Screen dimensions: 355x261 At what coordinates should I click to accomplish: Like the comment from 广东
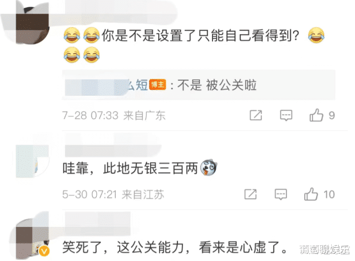(x=316, y=115)
